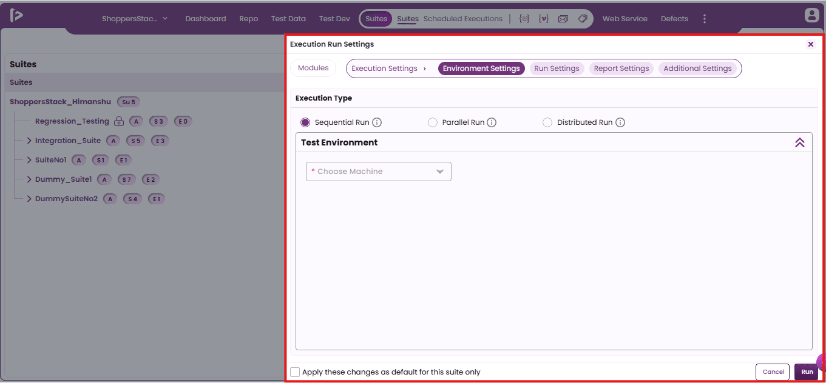Image resolution: width=826 pixels, height=383 pixels.
Task: Select the Distributed Run radio button
Action: click(x=547, y=122)
